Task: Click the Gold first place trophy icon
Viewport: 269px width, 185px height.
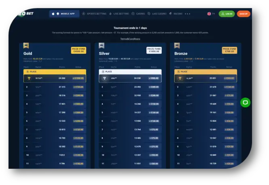Action: 29,78
